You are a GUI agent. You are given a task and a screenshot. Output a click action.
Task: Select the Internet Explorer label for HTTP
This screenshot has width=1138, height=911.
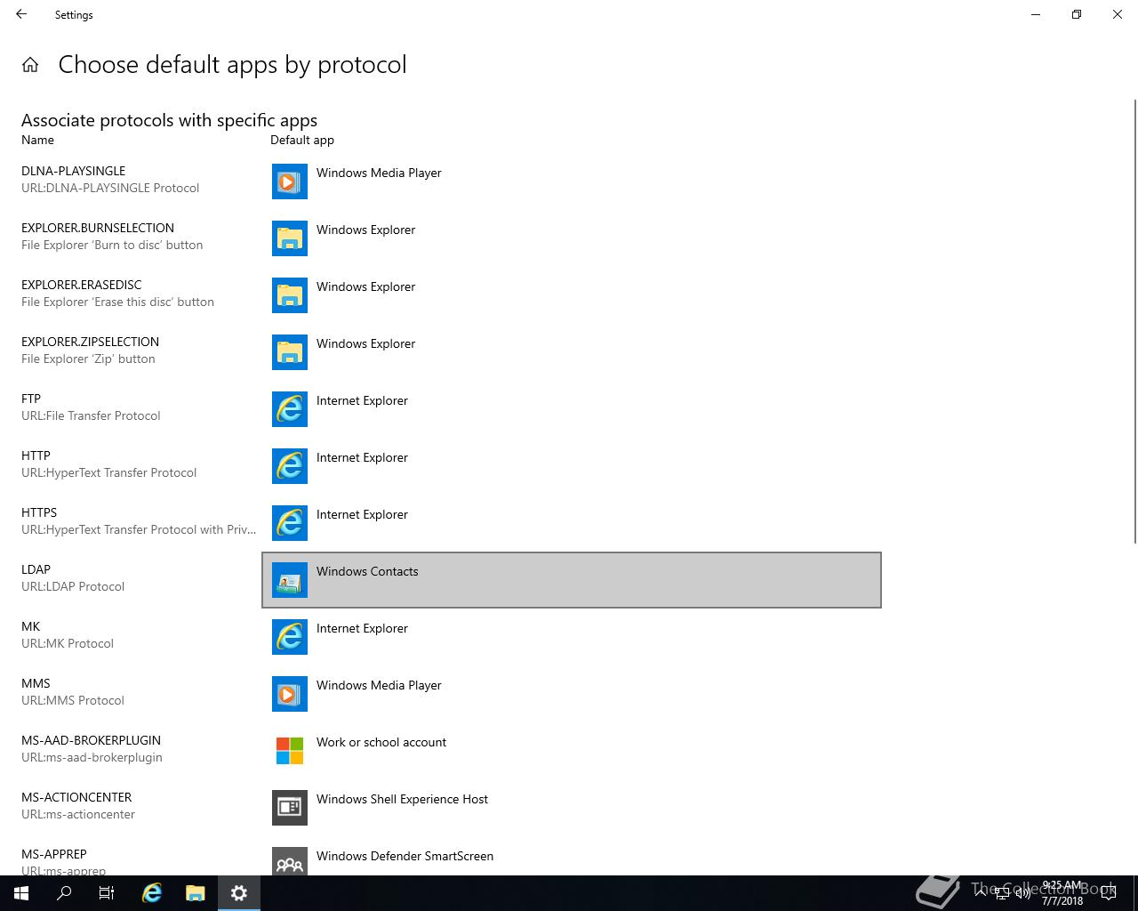362,457
